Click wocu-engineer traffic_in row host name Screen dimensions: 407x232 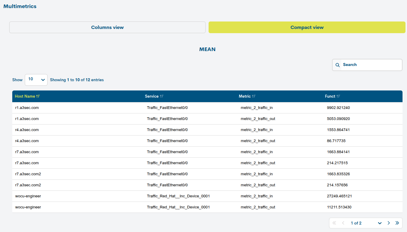click(28, 196)
